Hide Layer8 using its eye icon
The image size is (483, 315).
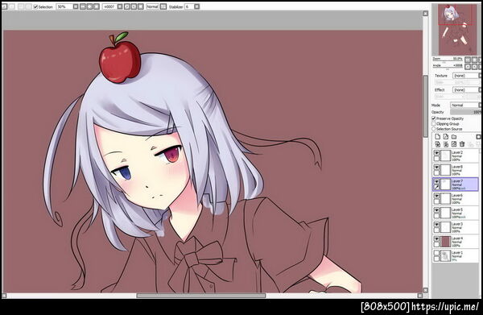436,167
